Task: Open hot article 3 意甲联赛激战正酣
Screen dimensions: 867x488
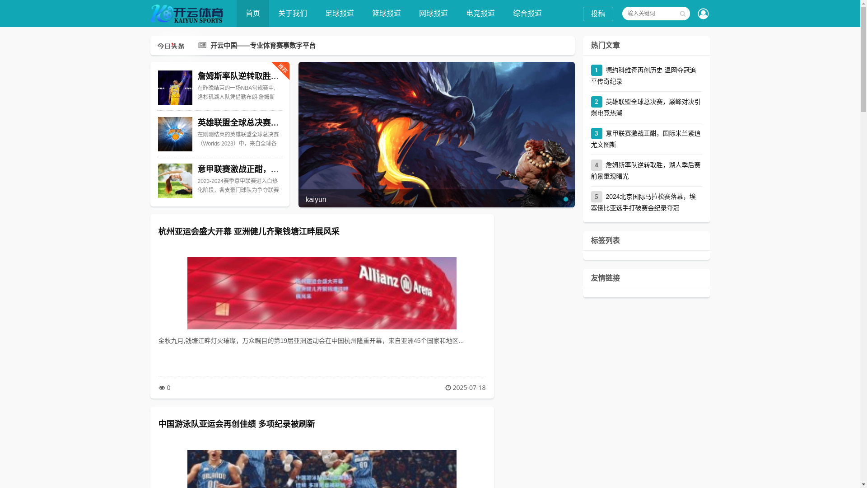Action: (646, 139)
